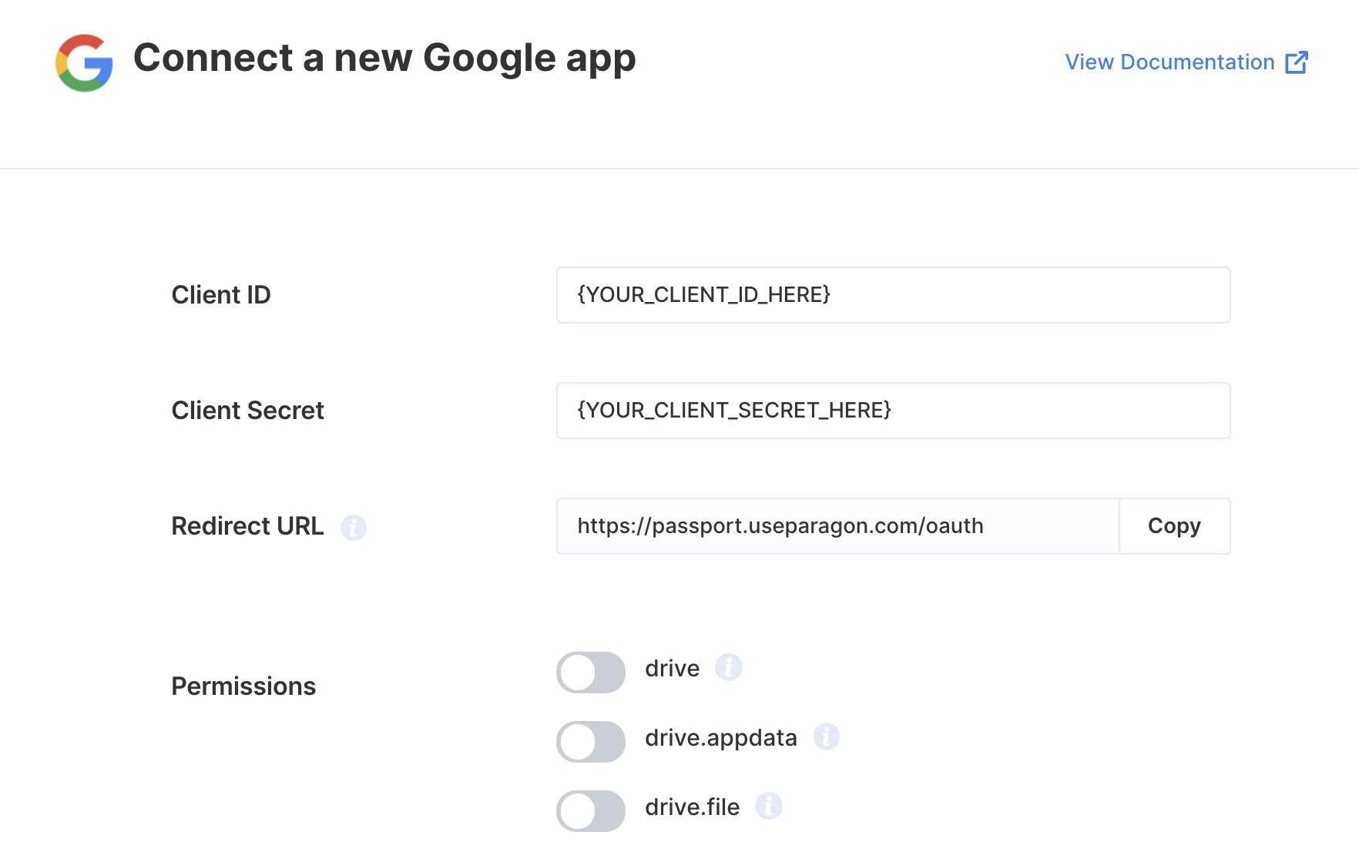Click the Redirect URL label text
The image size is (1359, 852).
(x=247, y=526)
